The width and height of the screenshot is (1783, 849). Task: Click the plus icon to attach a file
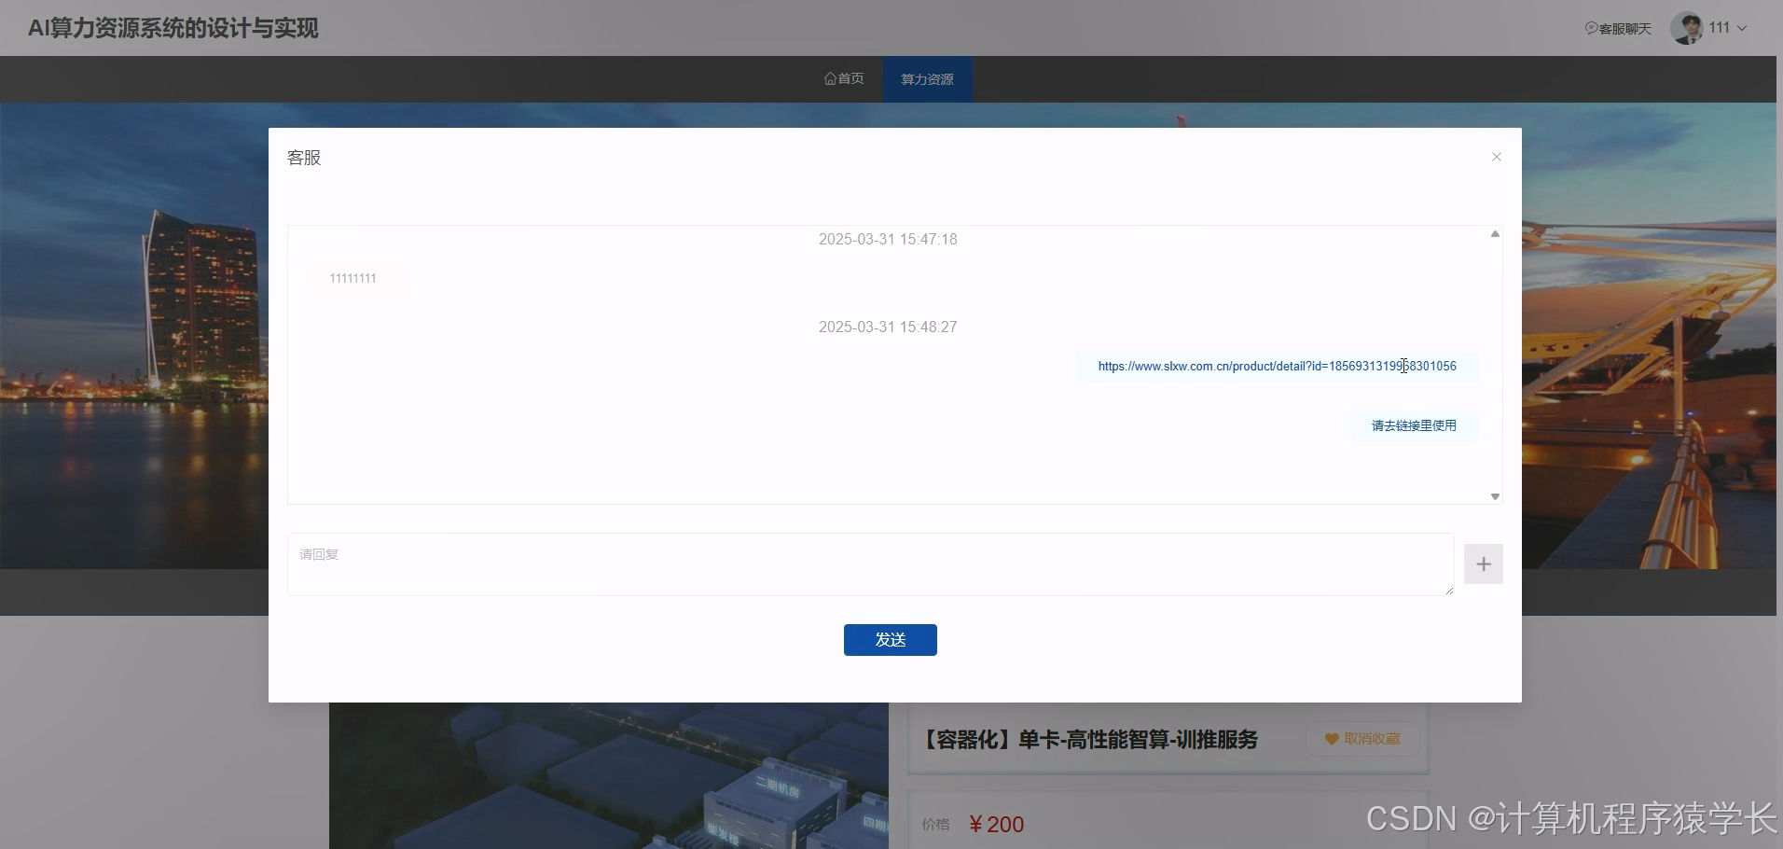click(x=1482, y=564)
